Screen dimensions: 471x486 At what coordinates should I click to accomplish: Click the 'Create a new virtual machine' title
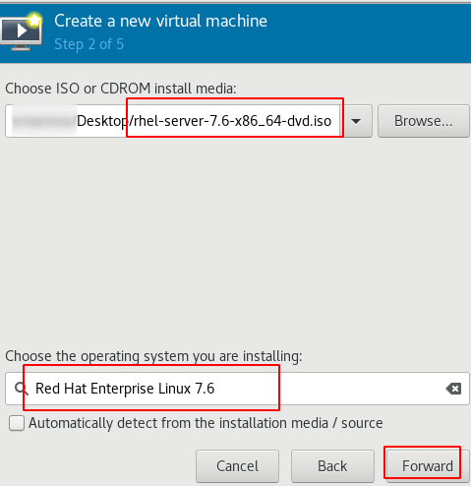pyautogui.click(x=160, y=21)
